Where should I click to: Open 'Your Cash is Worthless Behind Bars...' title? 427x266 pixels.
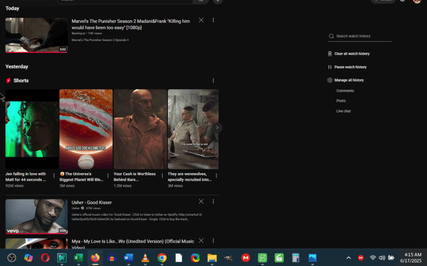tap(135, 177)
